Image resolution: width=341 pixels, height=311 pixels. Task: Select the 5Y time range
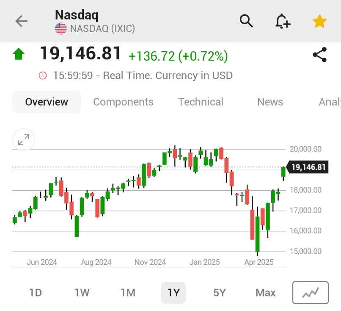pyautogui.click(x=220, y=293)
